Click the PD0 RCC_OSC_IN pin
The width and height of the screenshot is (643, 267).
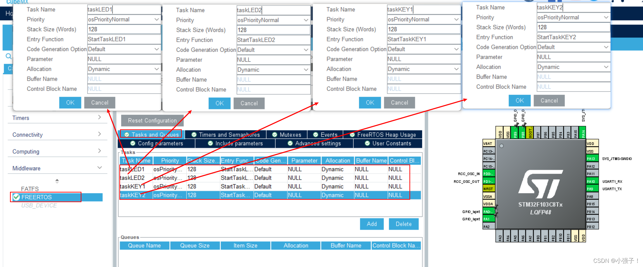(x=488, y=174)
